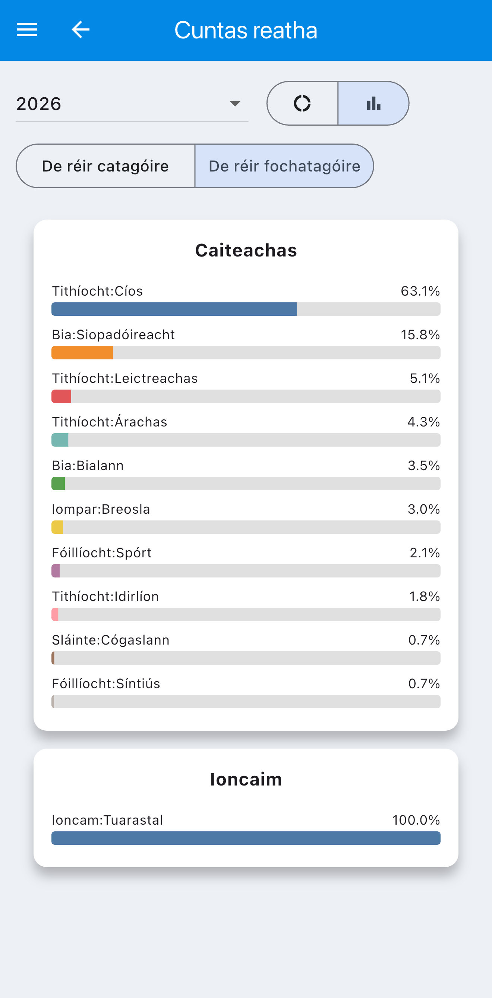Click the Ioncaim card heading
Image resolution: width=492 pixels, height=998 pixels.
click(246, 779)
